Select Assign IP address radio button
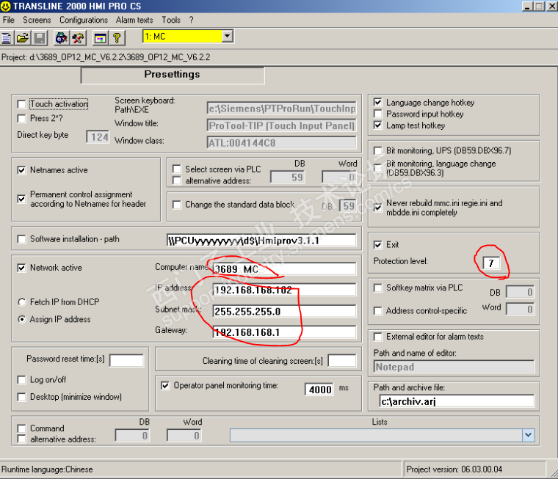Viewport: 558px width, 479px height. click(x=22, y=319)
